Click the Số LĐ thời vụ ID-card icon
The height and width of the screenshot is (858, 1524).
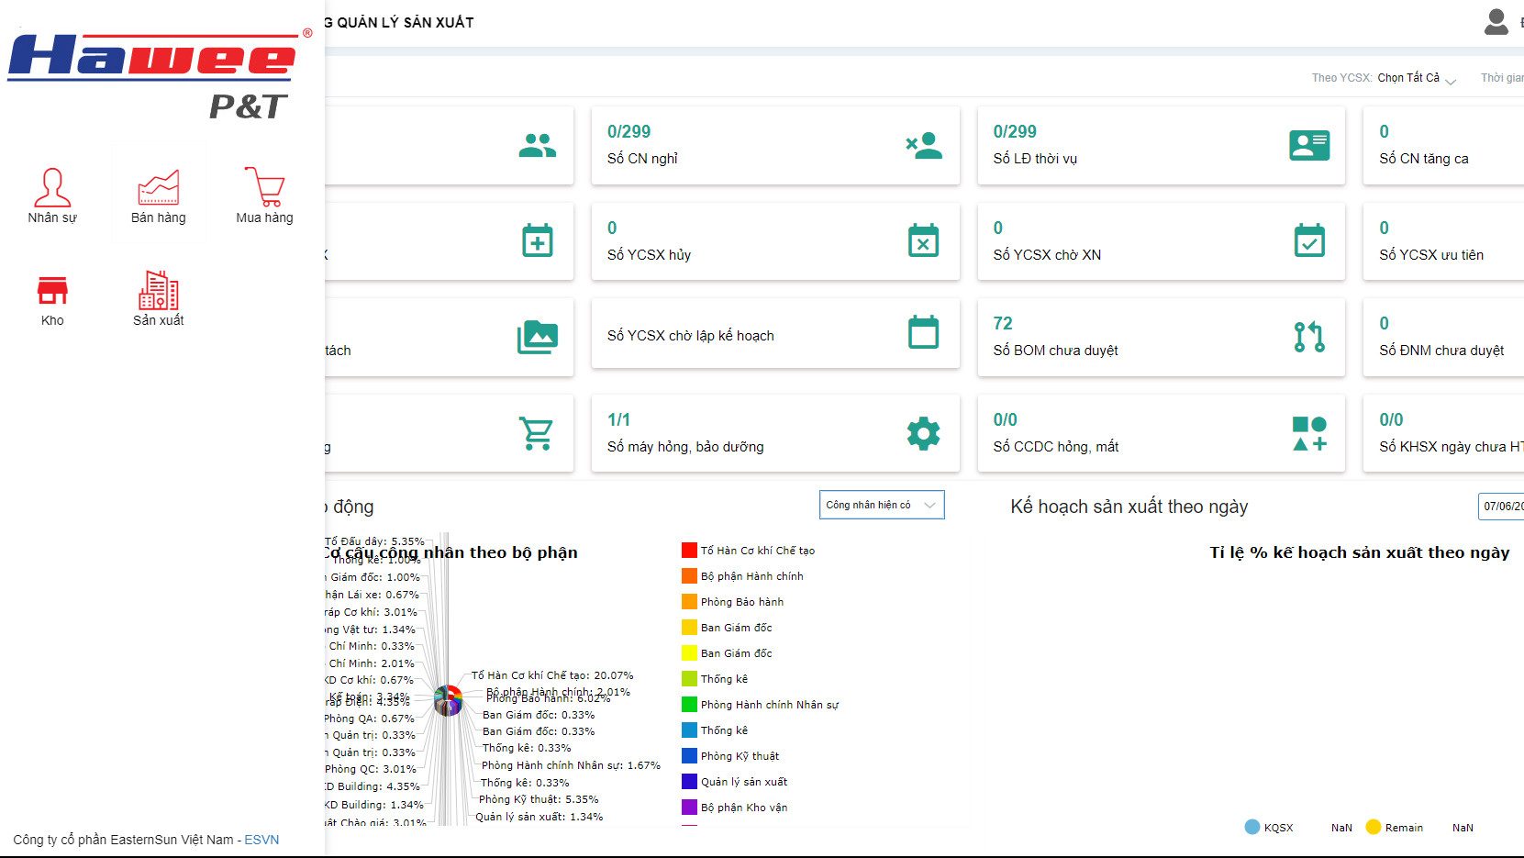tap(1308, 145)
